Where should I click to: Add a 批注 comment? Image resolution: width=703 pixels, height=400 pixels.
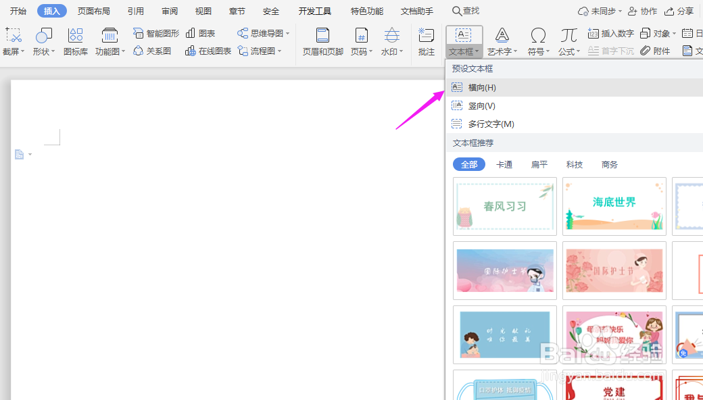click(x=426, y=41)
